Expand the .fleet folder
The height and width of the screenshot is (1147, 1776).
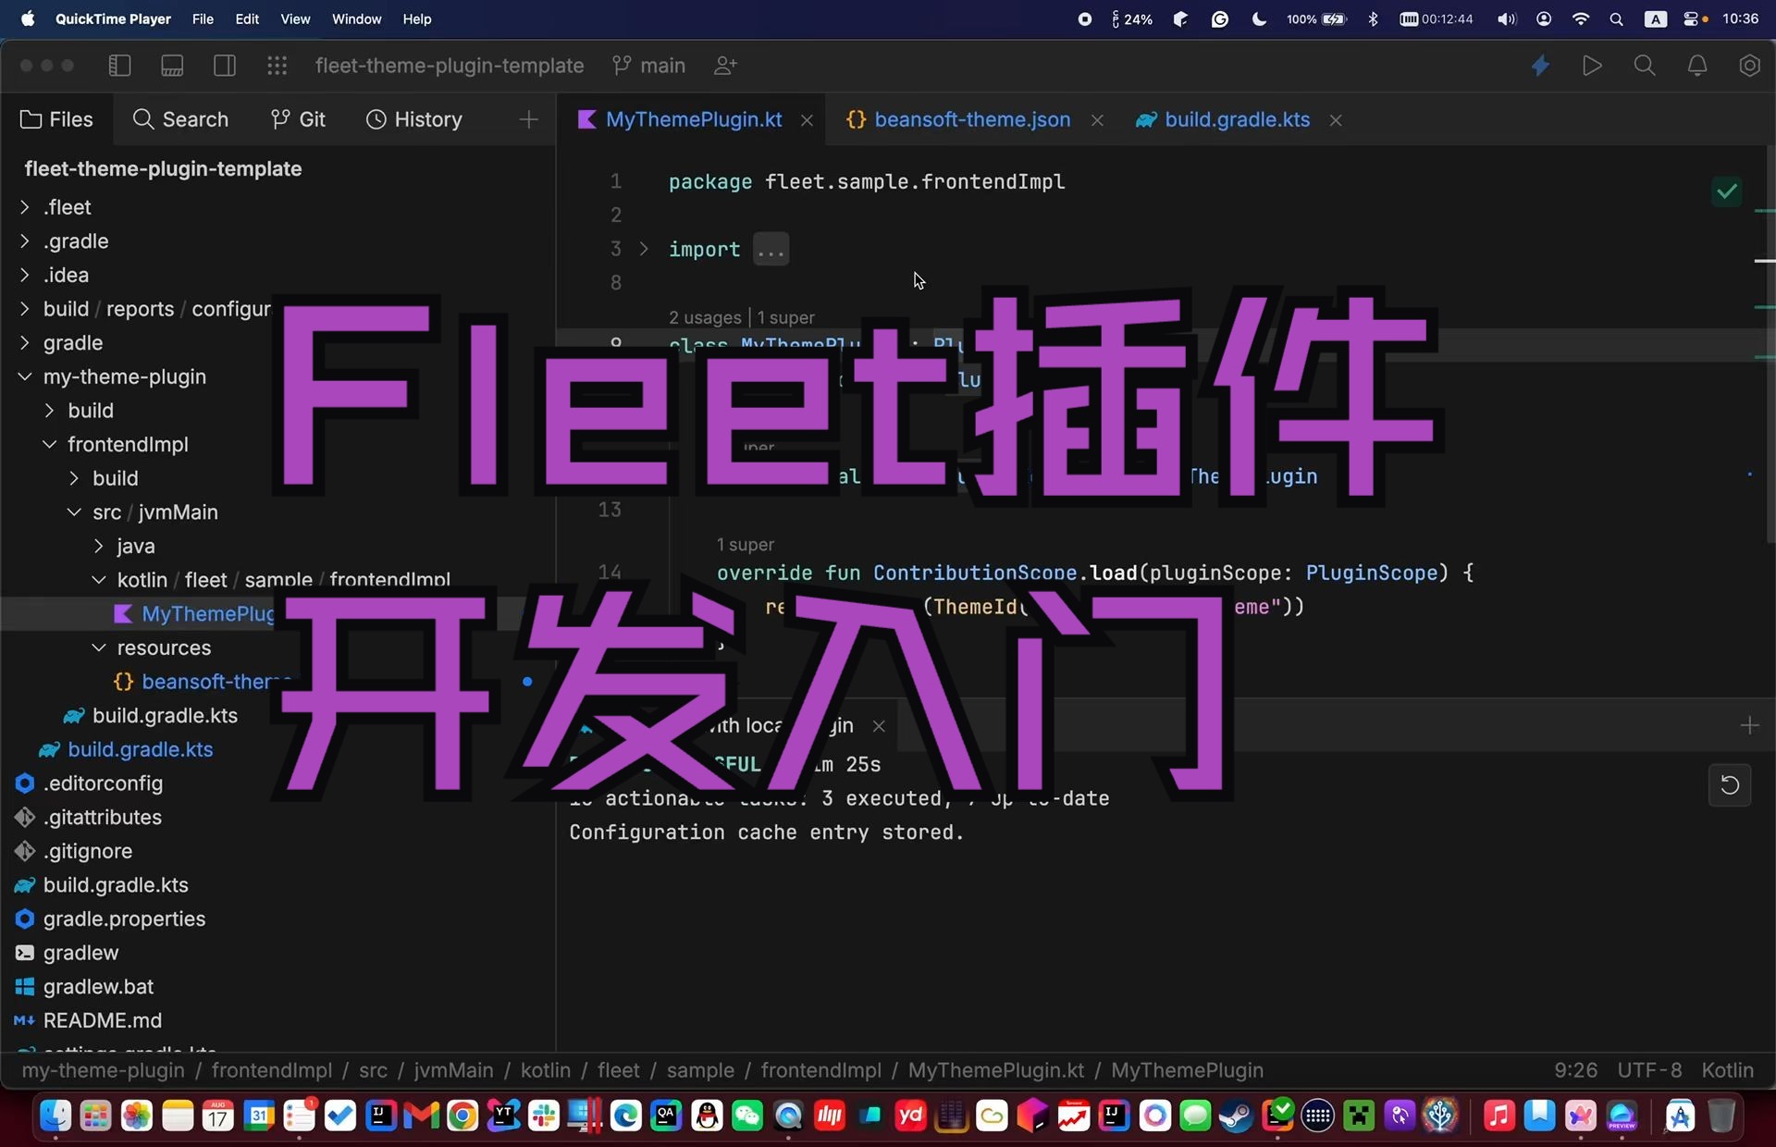pos(23,206)
